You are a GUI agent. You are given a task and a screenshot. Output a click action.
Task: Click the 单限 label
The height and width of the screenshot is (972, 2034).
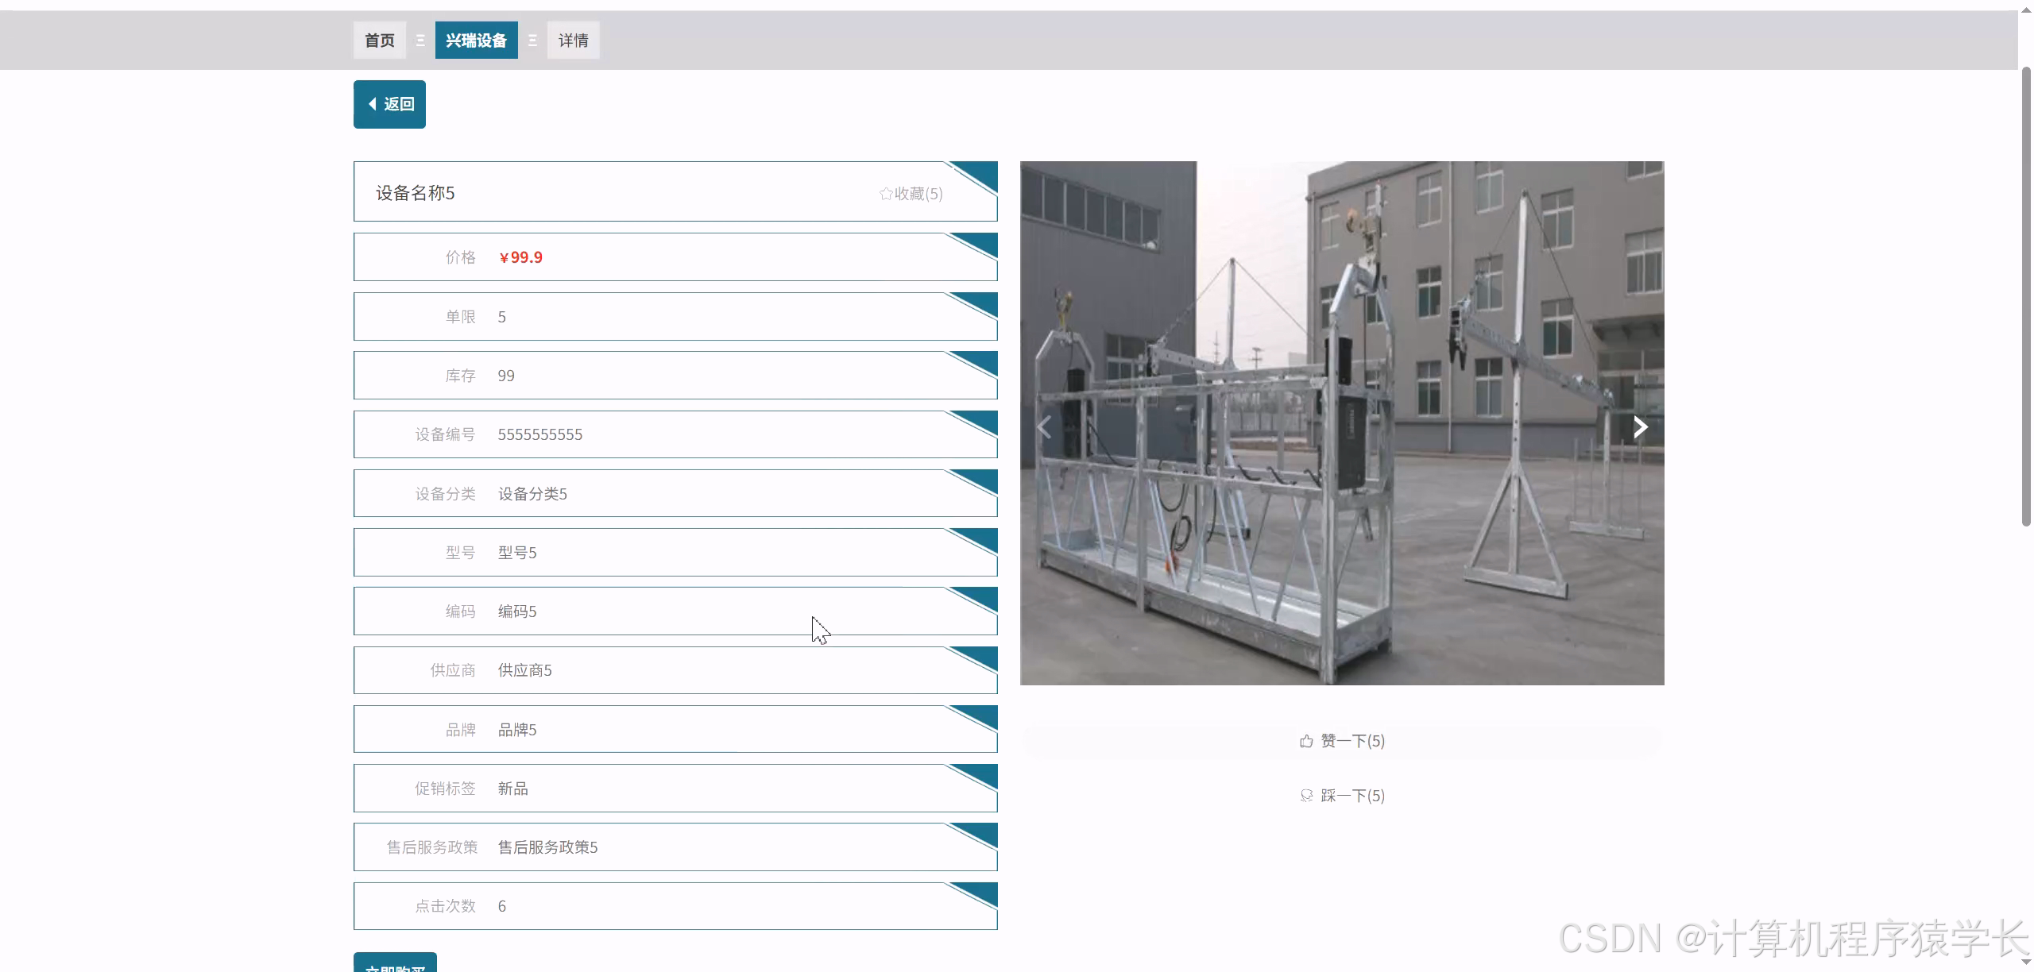[x=460, y=317]
